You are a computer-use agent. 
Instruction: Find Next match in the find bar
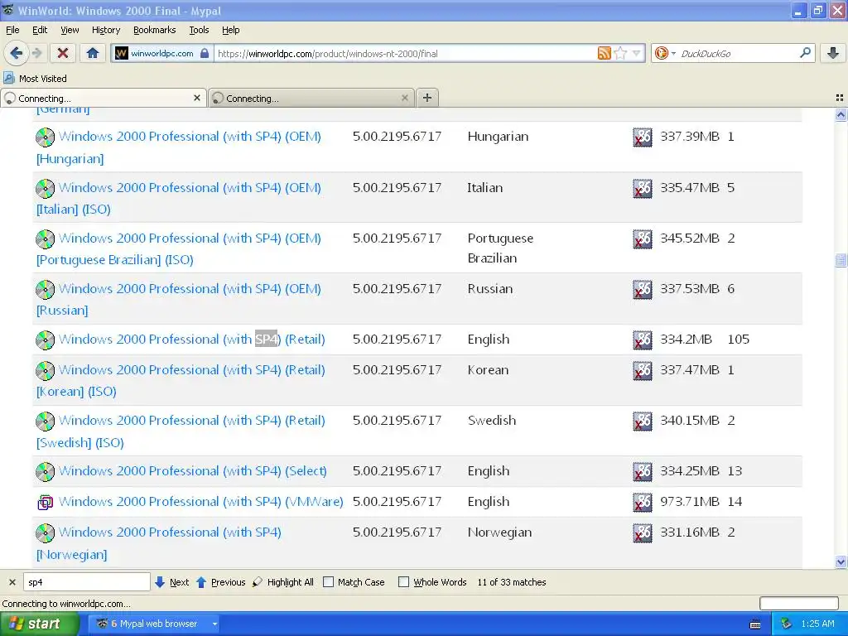point(172,582)
